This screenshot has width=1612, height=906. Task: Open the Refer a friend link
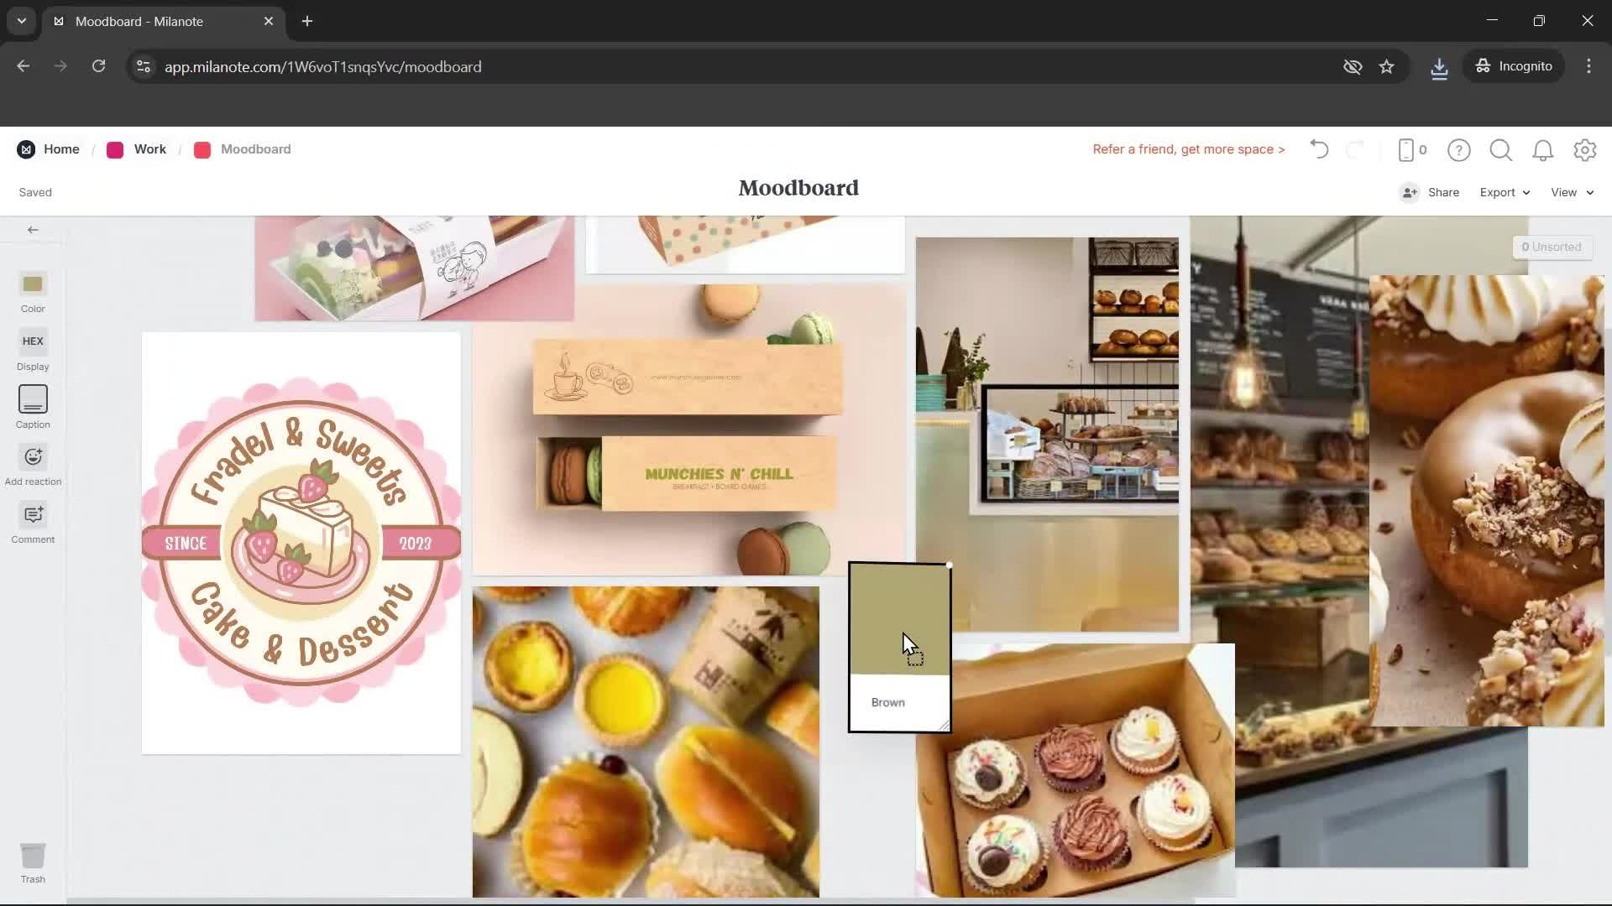click(x=1187, y=148)
